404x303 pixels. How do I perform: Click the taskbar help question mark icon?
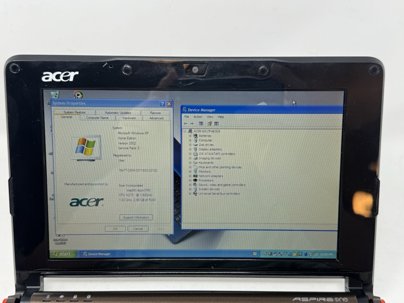255,254
